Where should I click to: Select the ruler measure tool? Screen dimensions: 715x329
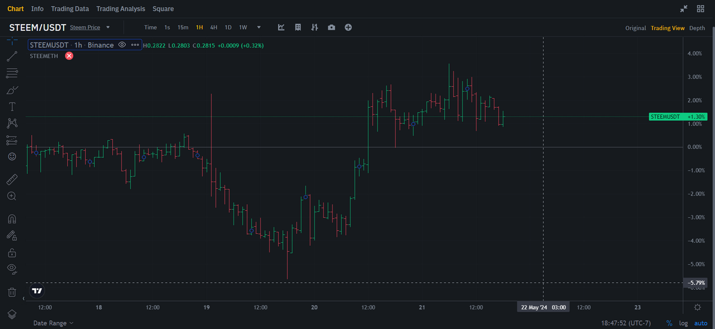click(x=12, y=180)
